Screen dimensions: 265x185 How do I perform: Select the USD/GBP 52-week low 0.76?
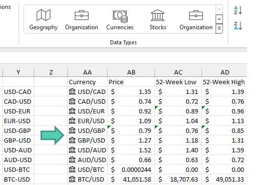tap(178, 131)
